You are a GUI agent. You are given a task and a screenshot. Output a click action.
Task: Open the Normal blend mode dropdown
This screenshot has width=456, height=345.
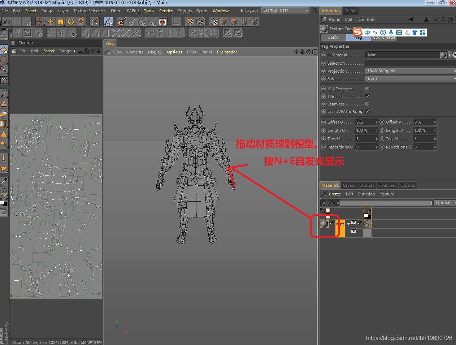coord(444,203)
